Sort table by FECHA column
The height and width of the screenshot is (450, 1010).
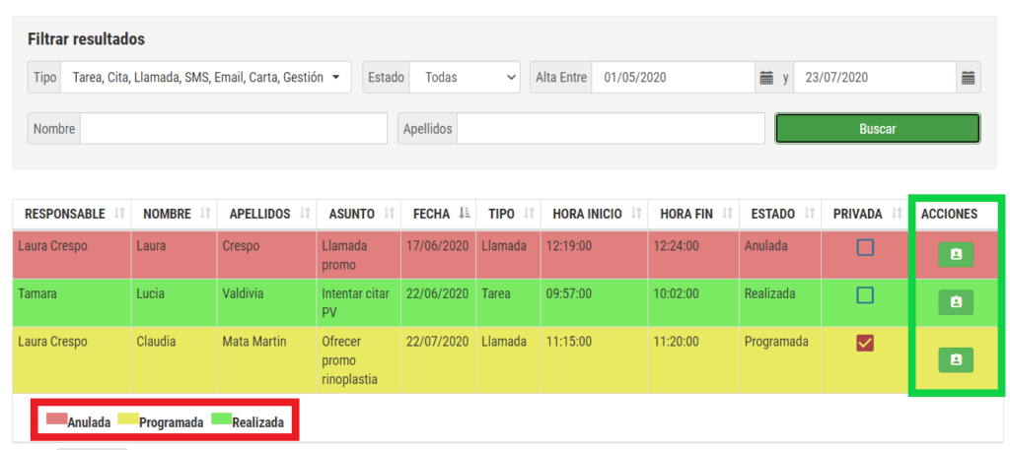(437, 214)
